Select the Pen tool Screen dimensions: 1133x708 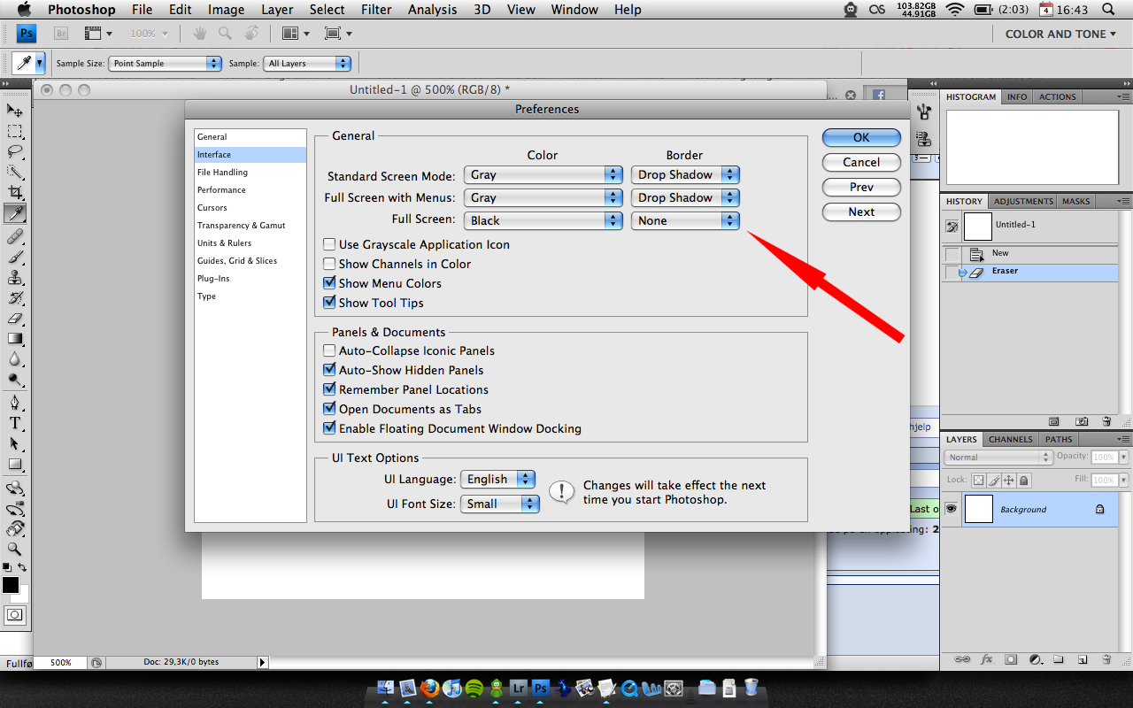pyautogui.click(x=15, y=404)
